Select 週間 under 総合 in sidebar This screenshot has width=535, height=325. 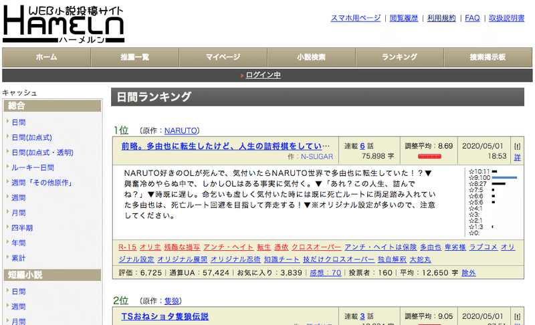click(19, 198)
